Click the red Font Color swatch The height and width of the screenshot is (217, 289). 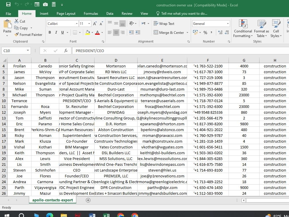98,34
